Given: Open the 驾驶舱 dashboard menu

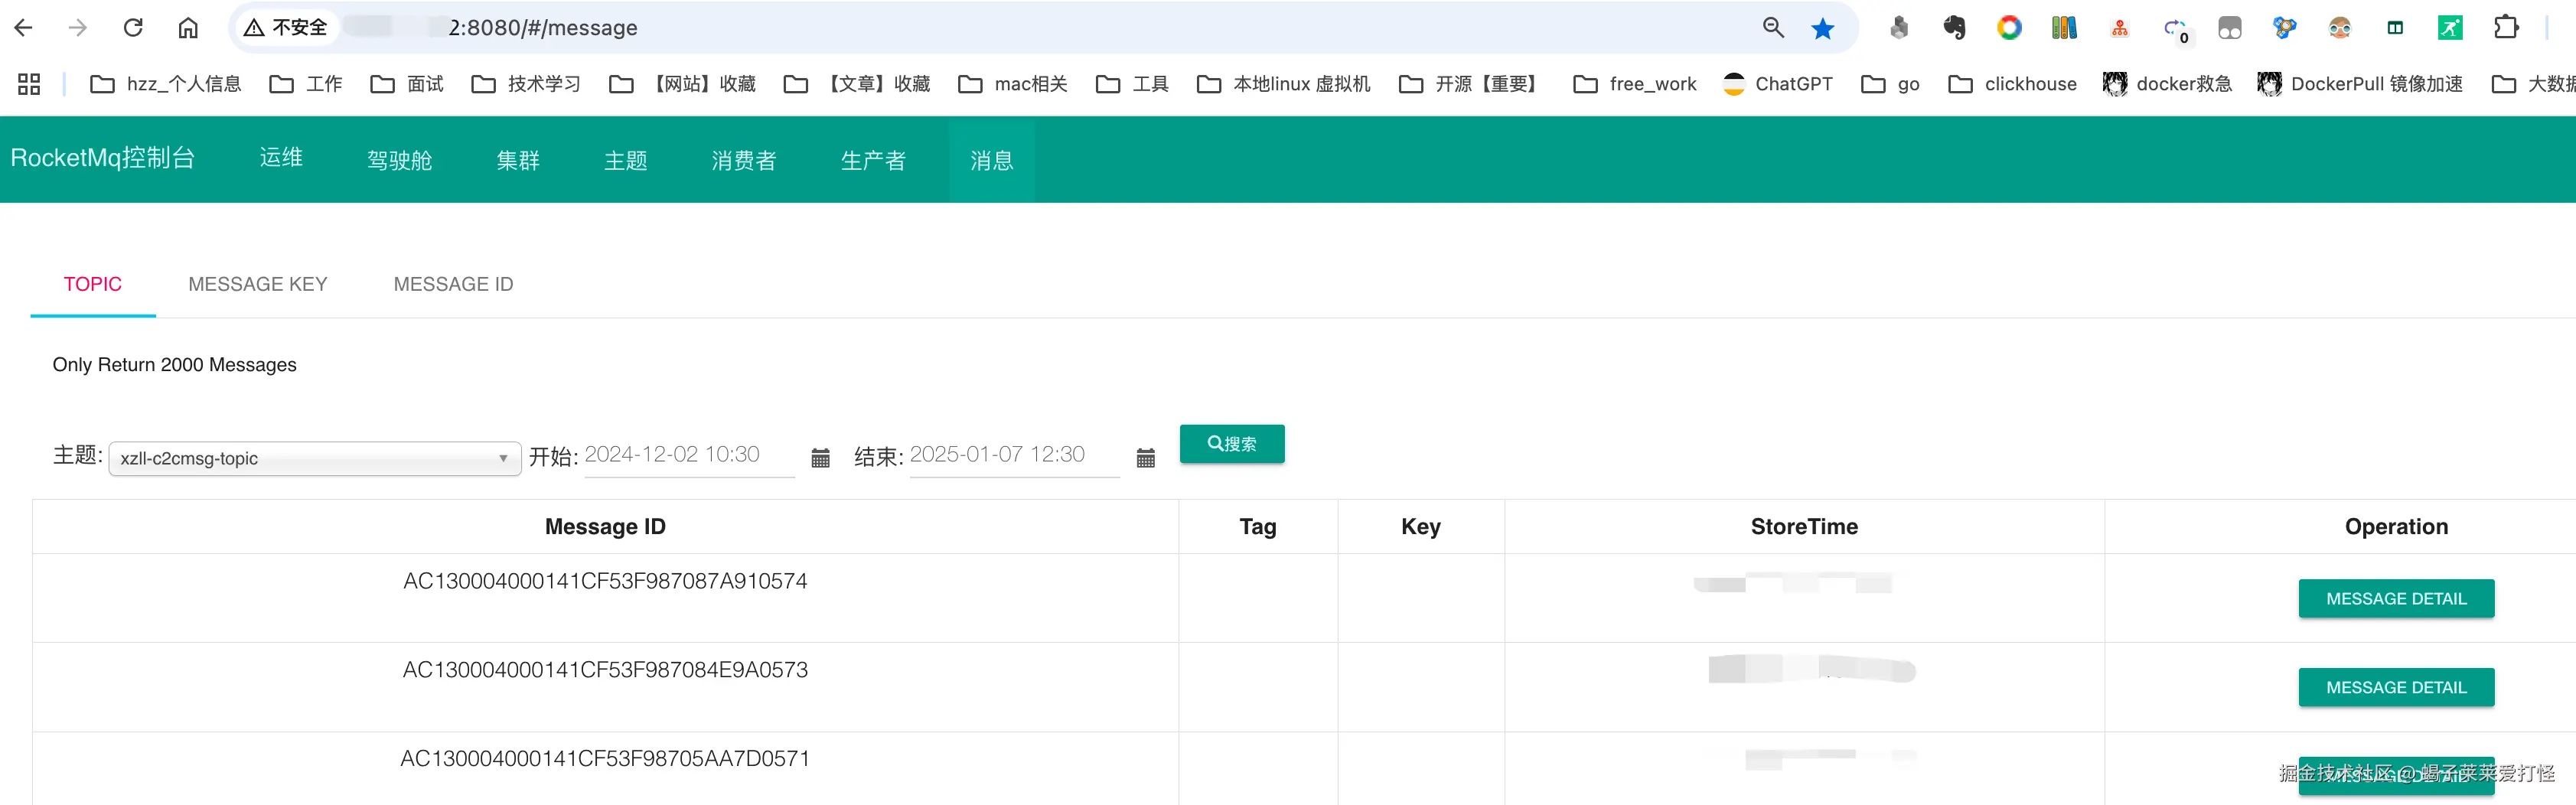Looking at the screenshot, I should coord(399,160).
